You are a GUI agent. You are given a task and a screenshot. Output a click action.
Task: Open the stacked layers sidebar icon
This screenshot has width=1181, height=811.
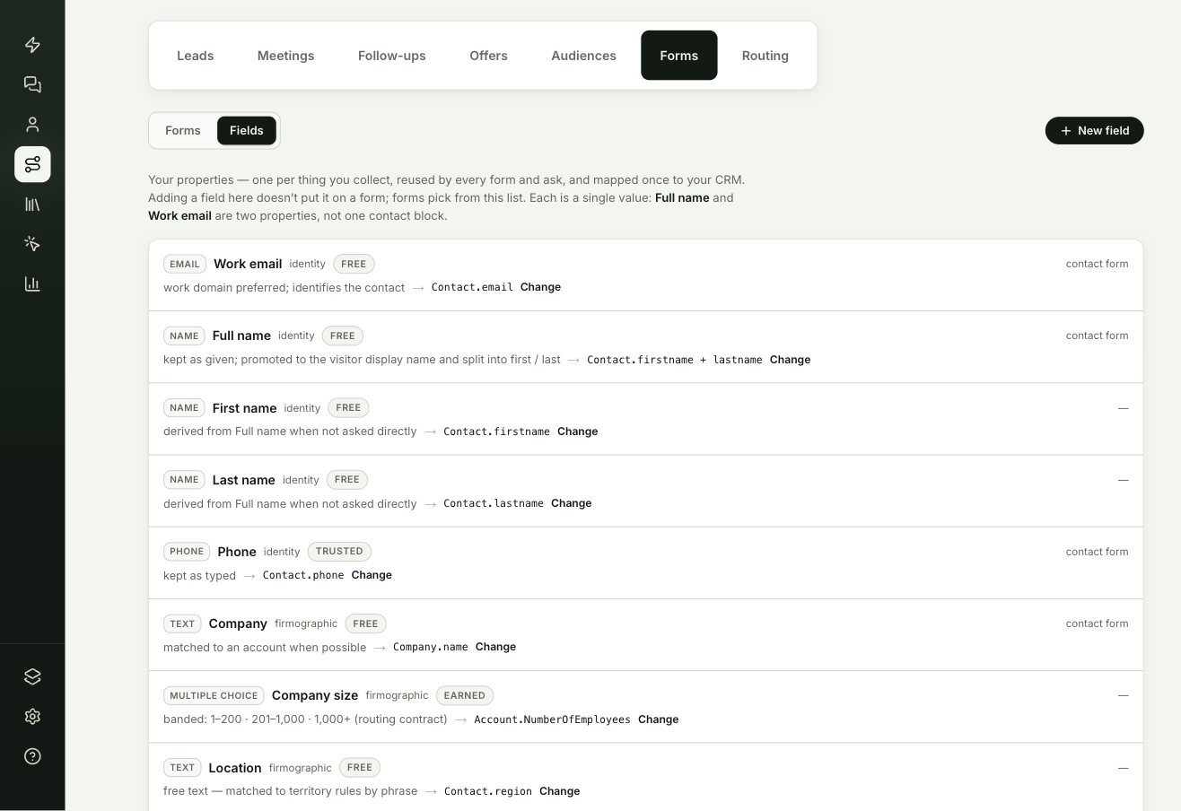click(x=32, y=676)
